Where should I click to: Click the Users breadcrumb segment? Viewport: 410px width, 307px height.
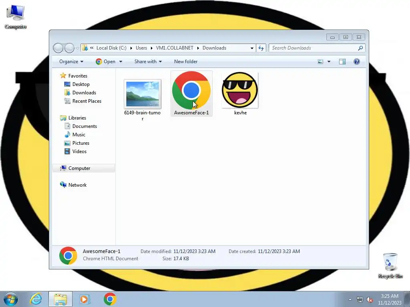coord(141,48)
